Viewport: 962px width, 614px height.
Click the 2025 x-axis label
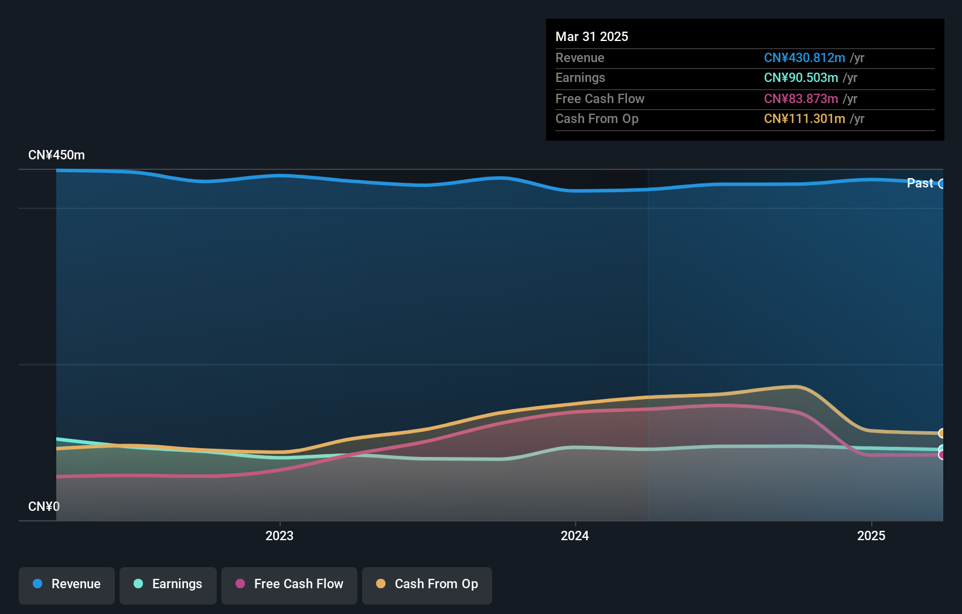pyautogui.click(x=871, y=535)
